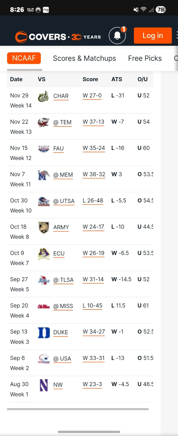Tap the notification bell icon
The height and width of the screenshot is (436, 178).
117,36
